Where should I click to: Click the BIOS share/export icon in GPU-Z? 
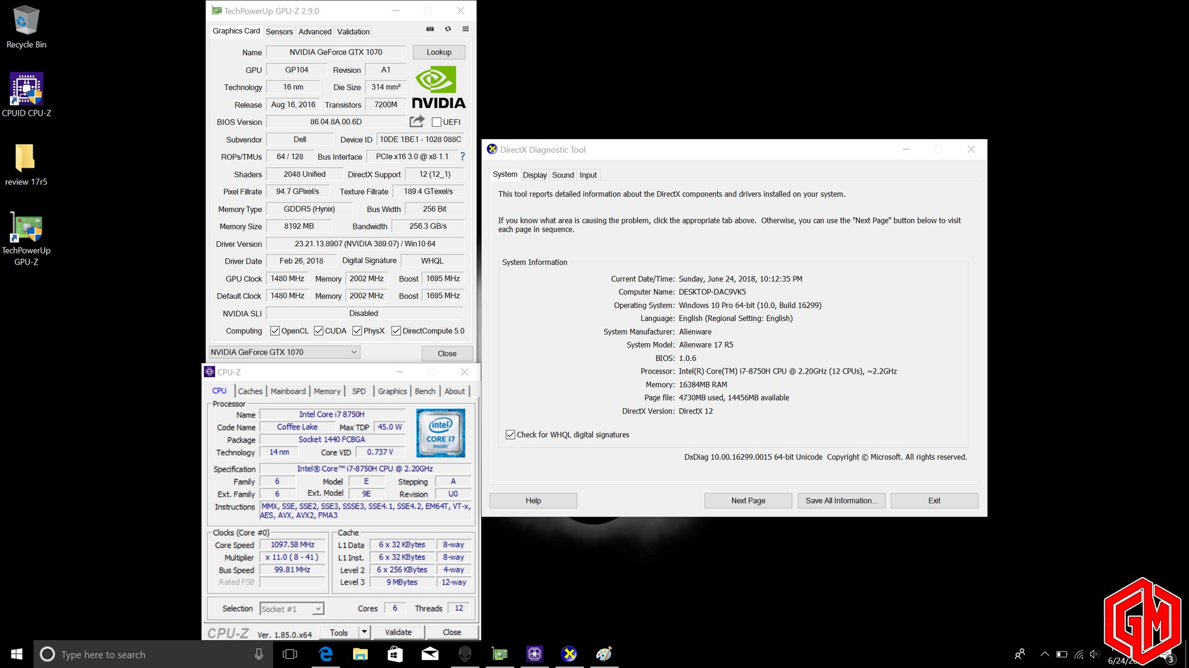(x=417, y=121)
